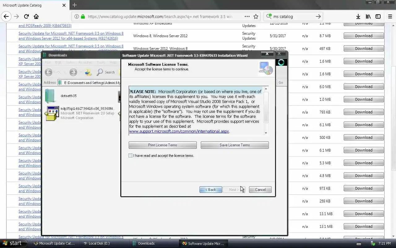This screenshot has width=396, height=248.
Task: Click the Print License Terms button
Action: pos(162,145)
